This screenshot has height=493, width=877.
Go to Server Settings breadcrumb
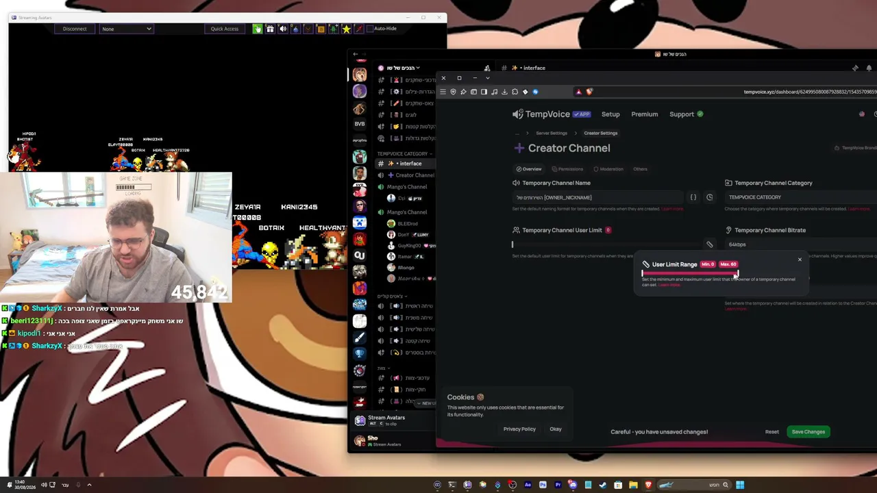[x=552, y=133]
